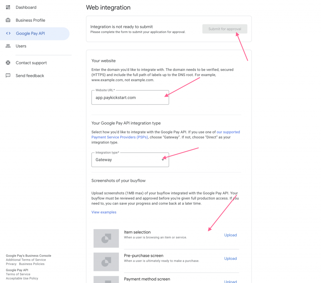This screenshot has height=283, width=321.
Task: Upload Item selection screenshot
Action: point(230,235)
